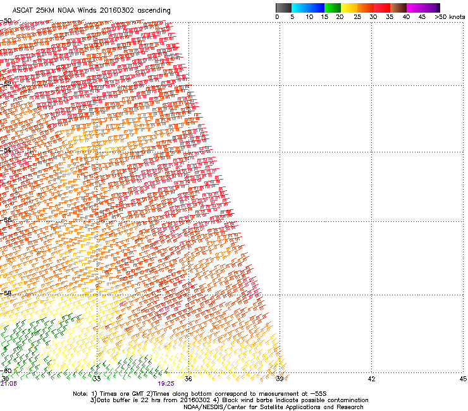
Task: Select the gray 0-5 knots color band
Action: pos(283,8)
